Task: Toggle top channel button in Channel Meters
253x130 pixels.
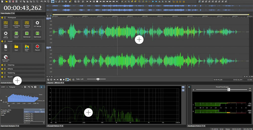Action: pos(183,87)
